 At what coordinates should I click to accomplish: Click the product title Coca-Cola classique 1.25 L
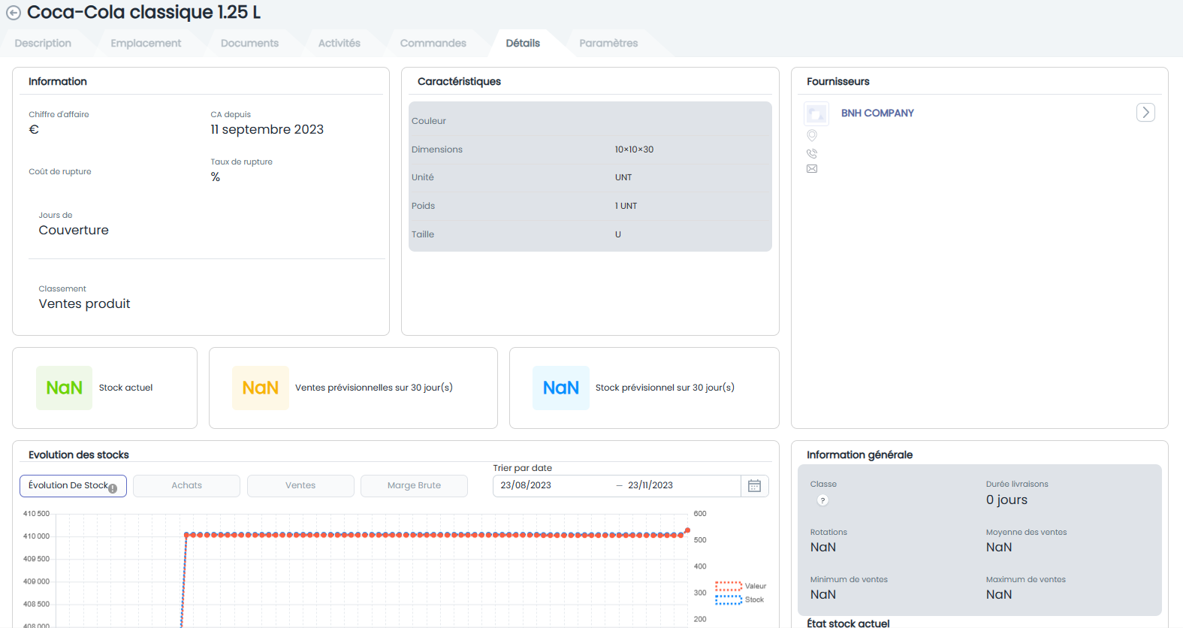tap(143, 13)
